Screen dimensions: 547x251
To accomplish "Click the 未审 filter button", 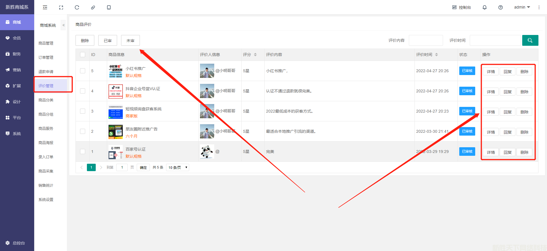I will click(130, 41).
